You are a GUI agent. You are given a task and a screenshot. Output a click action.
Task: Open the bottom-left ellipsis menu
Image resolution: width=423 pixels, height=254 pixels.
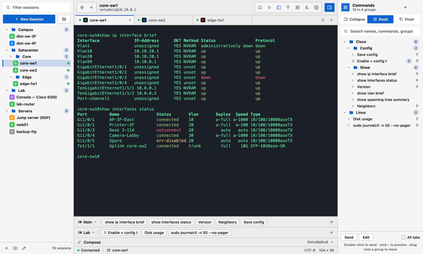tap(33, 248)
